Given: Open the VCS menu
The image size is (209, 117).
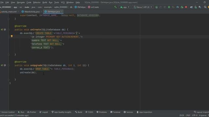Looking at the screenshot, I should tap(63, 2).
